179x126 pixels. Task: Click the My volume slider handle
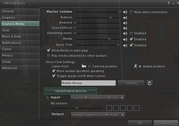click(x=77, y=108)
